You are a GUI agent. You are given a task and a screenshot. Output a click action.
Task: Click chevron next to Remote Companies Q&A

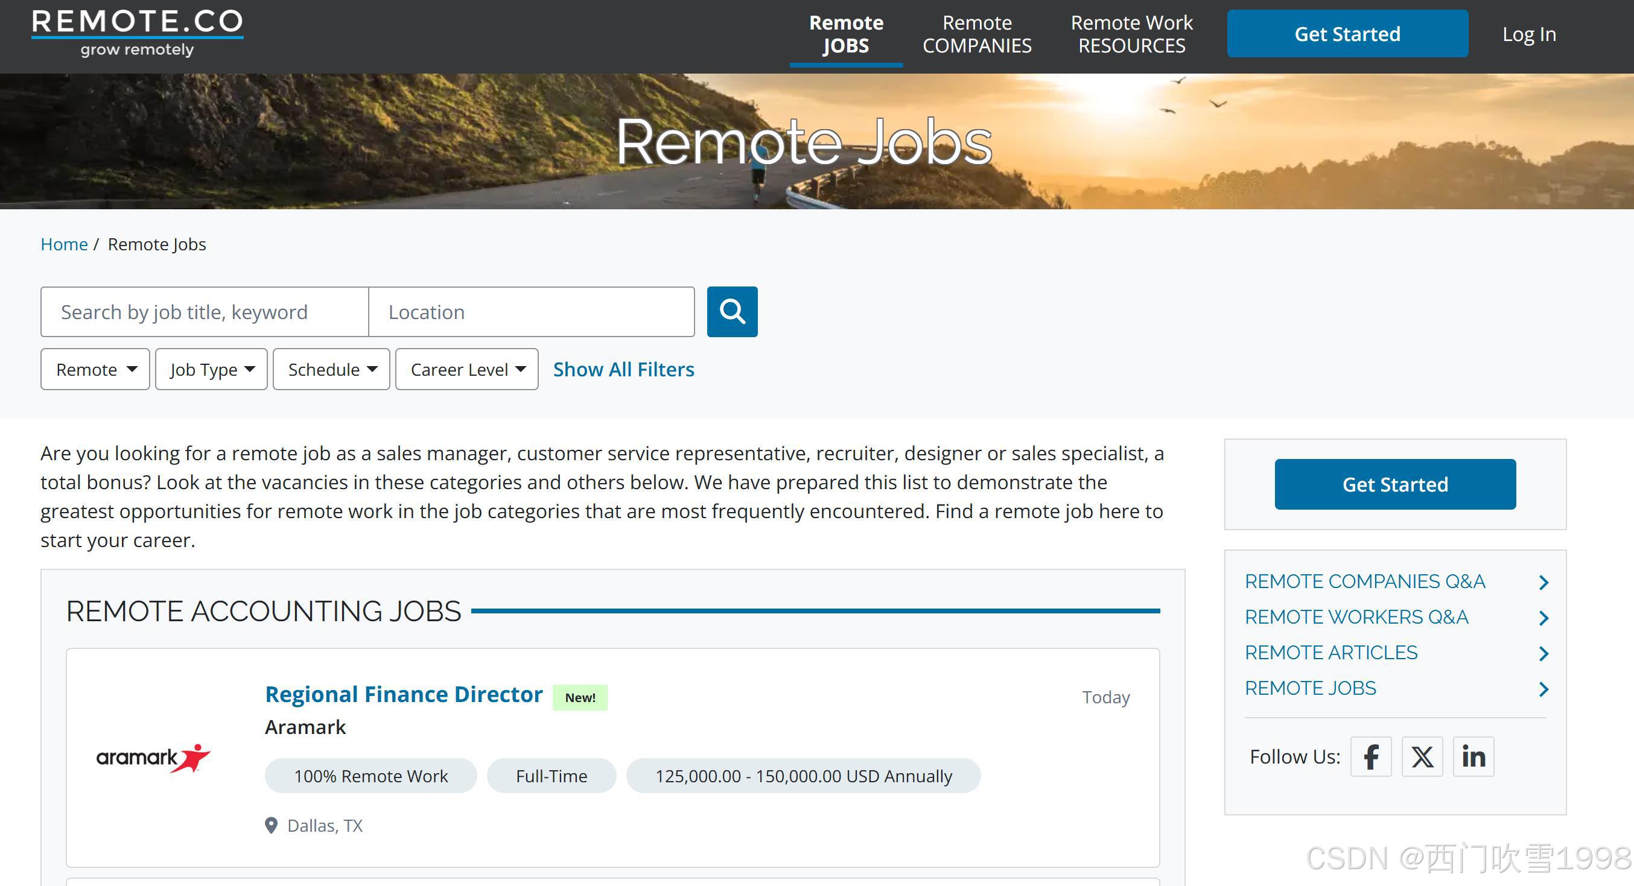[x=1543, y=582]
